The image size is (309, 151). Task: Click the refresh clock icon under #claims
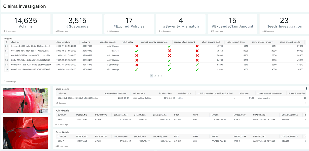(5, 31)
